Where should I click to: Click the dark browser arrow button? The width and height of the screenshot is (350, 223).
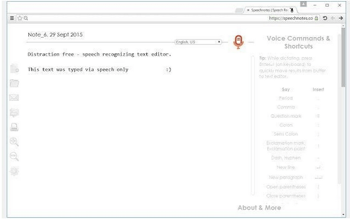(x=341, y=18)
